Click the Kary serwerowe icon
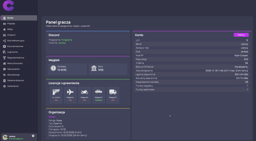256x141 pixels. point(4,46)
